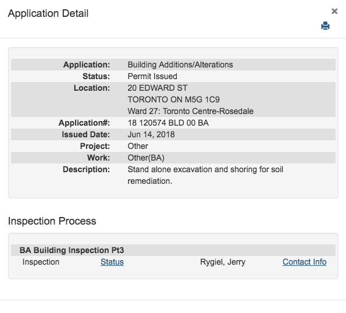Click inspector name Rygiel, Jerry
346x313 pixels.
[223, 262]
